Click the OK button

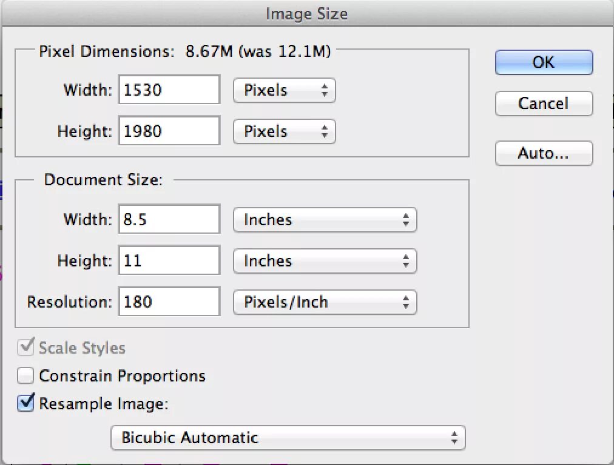(544, 62)
